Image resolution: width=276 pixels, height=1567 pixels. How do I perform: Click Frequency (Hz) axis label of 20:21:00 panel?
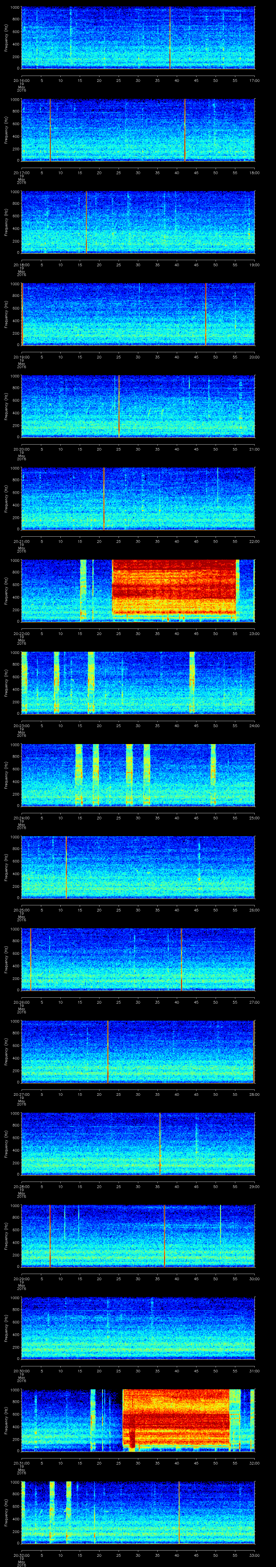(6, 499)
